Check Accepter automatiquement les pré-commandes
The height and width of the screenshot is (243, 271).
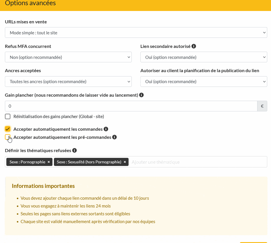pyautogui.click(x=8, y=137)
